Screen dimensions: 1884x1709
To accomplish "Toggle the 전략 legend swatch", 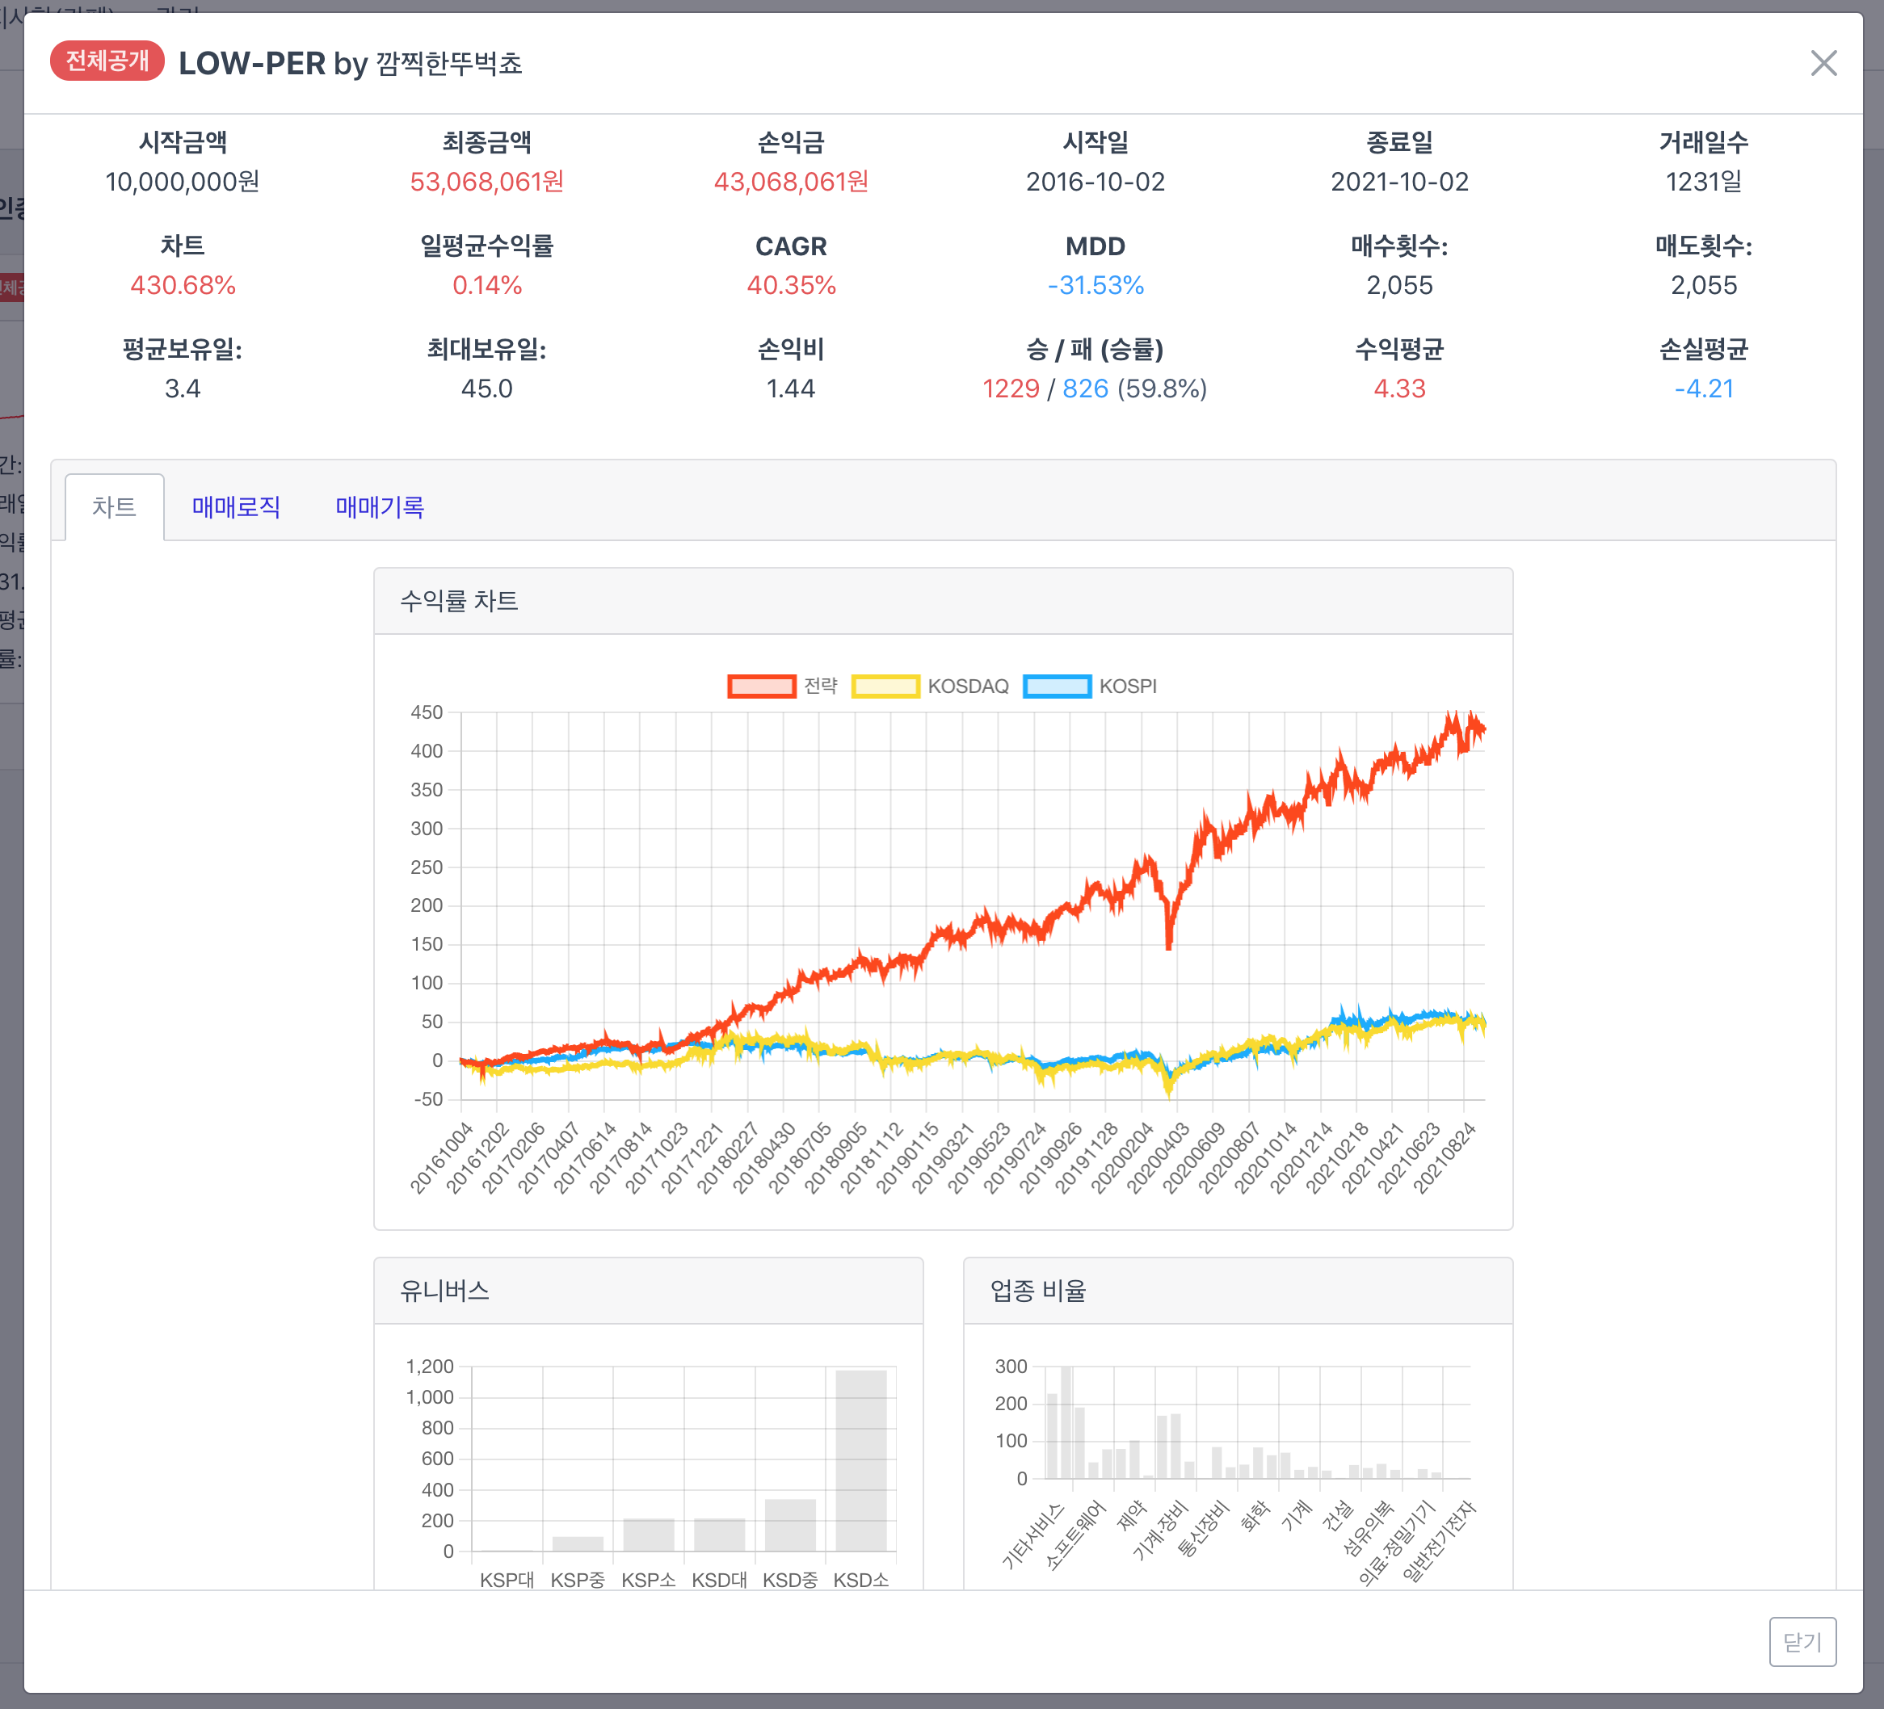I will (761, 687).
